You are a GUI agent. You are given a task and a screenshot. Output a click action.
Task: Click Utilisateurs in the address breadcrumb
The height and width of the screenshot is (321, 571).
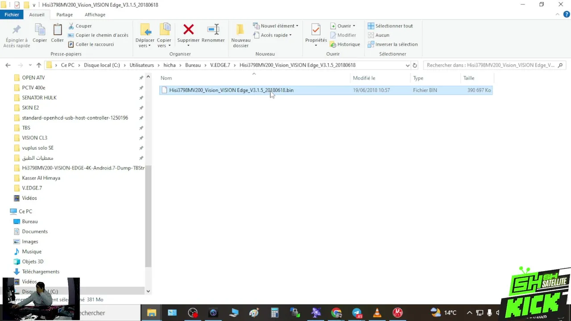(141, 65)
